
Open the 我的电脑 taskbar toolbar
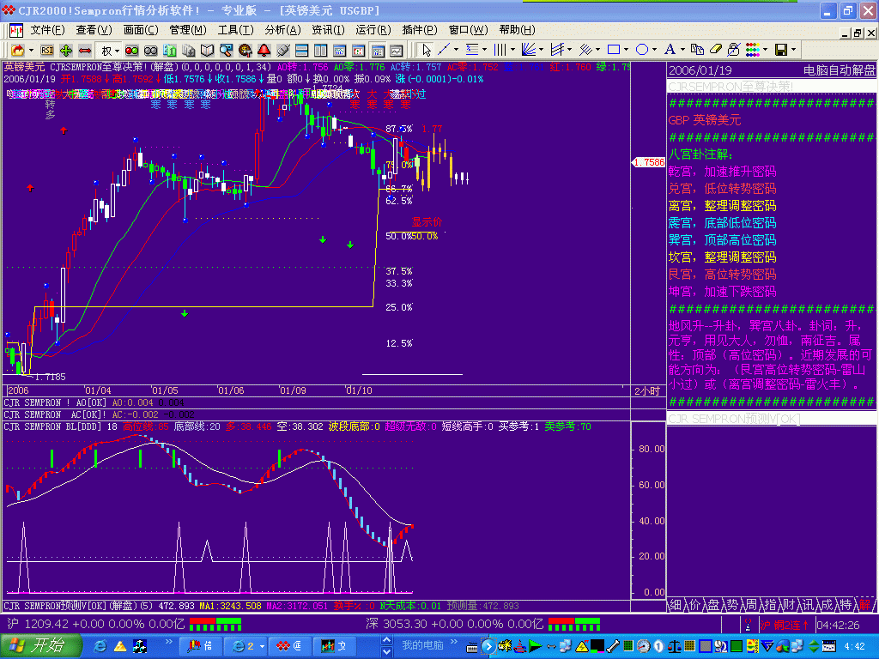pyautogui.click(x=422, y=645)
